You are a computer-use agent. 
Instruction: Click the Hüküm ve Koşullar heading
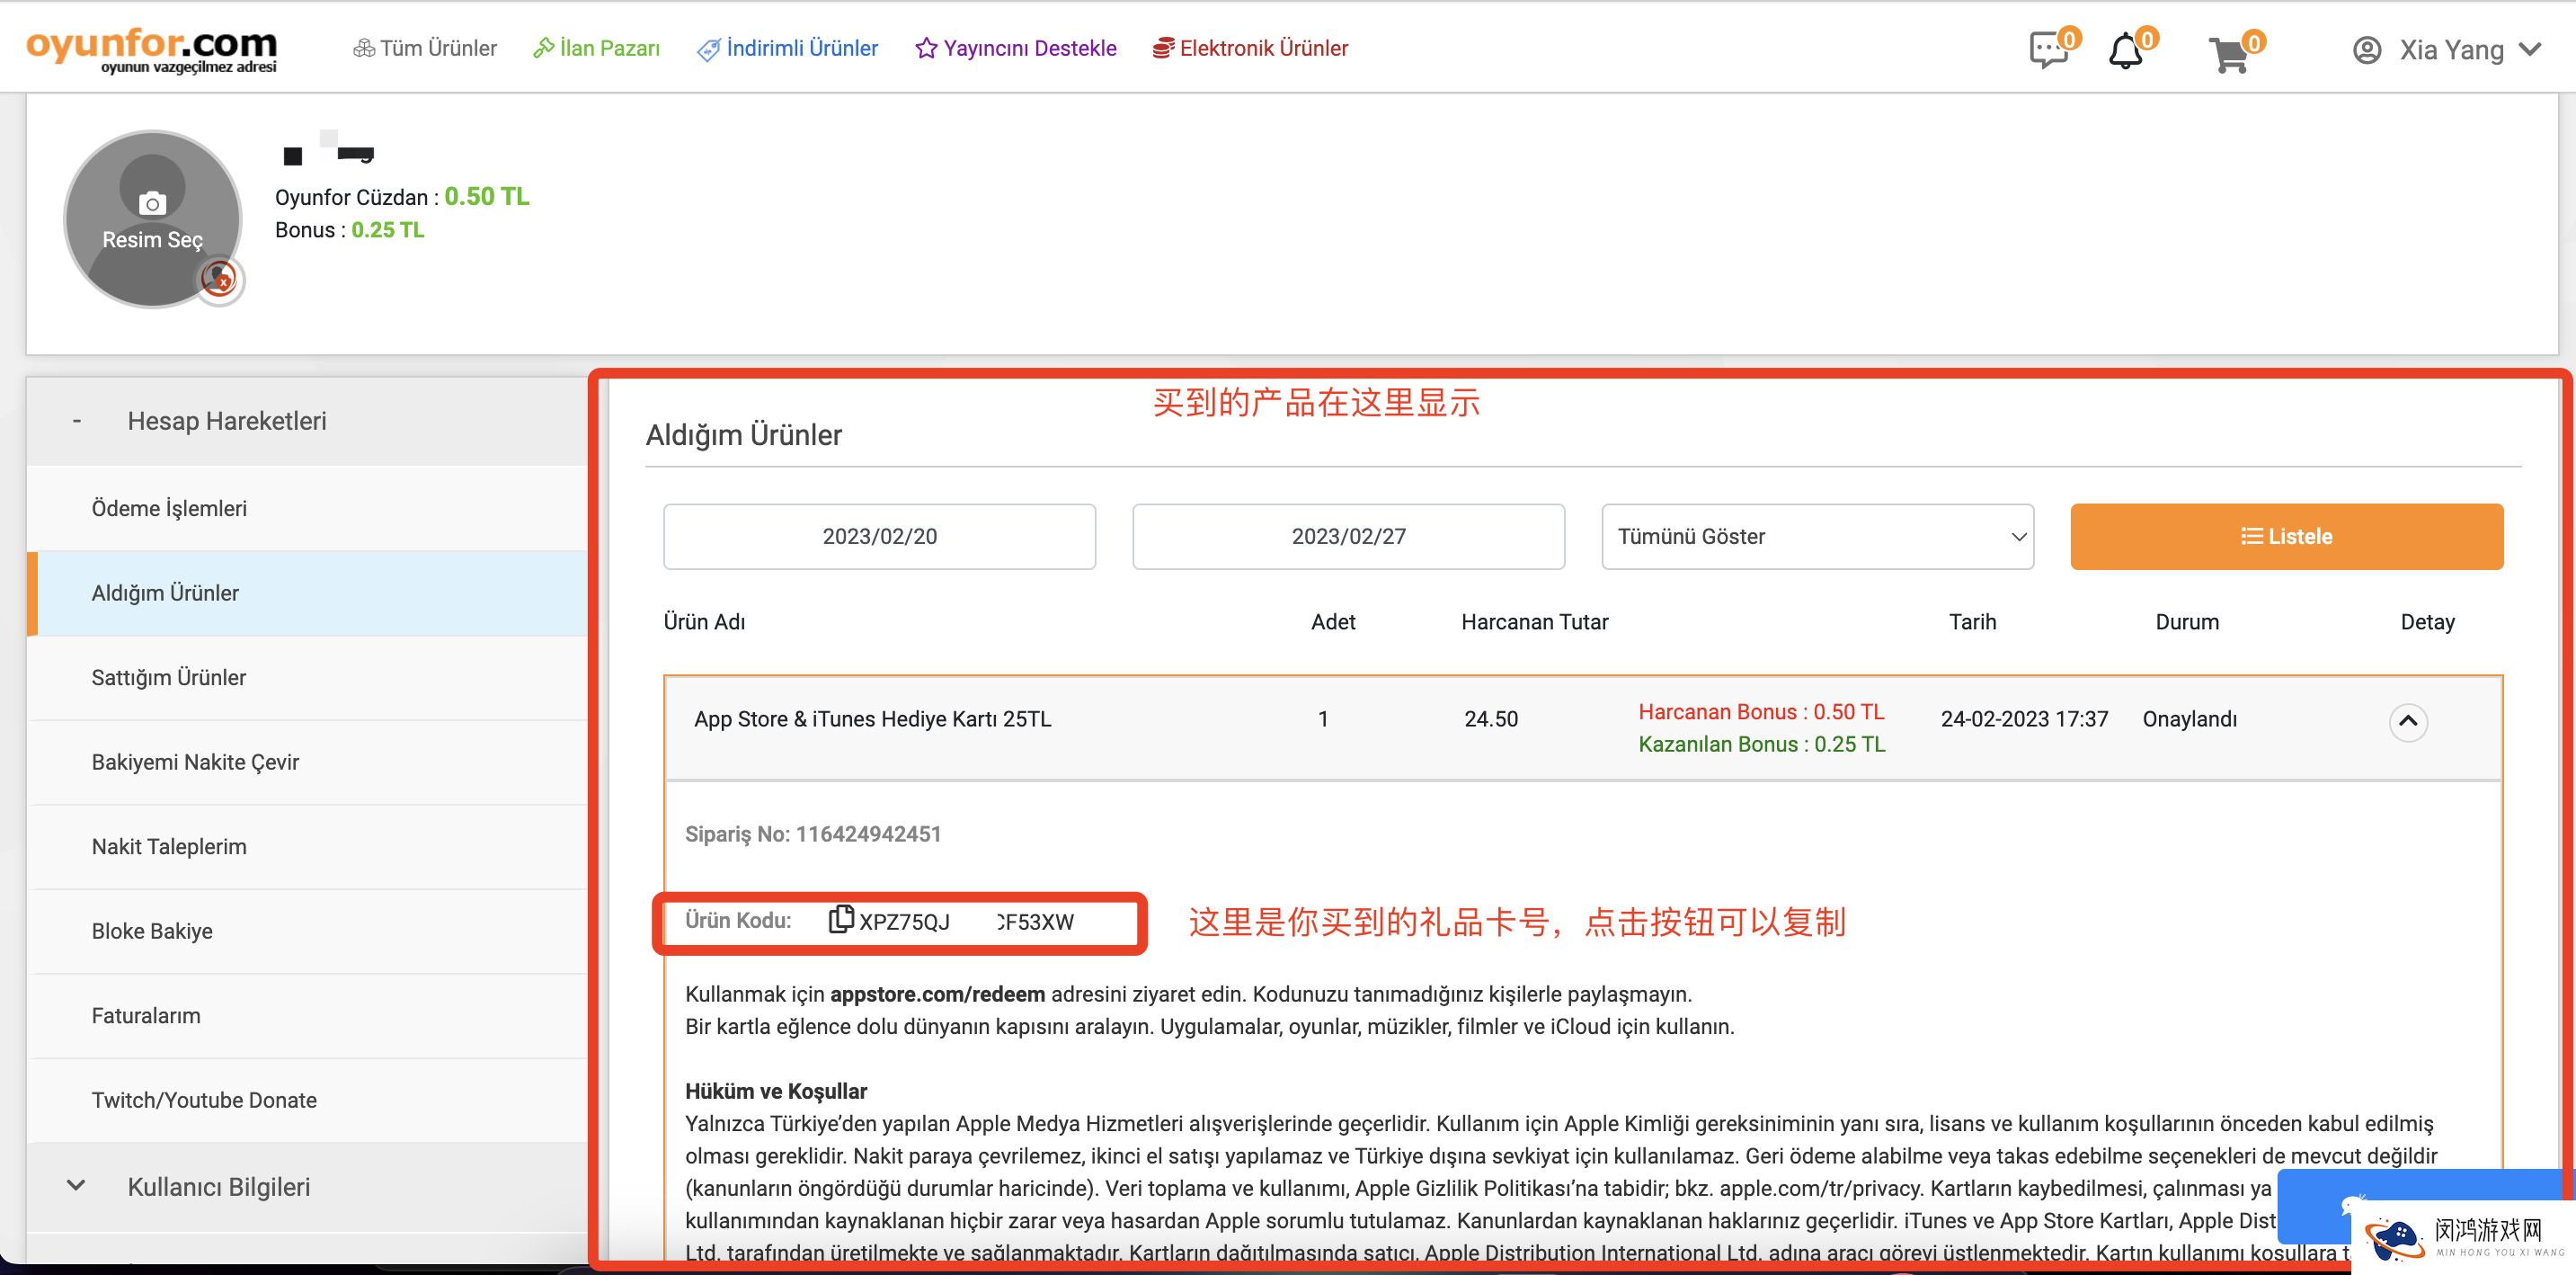pyautogui.click(x=775, y=1091)
